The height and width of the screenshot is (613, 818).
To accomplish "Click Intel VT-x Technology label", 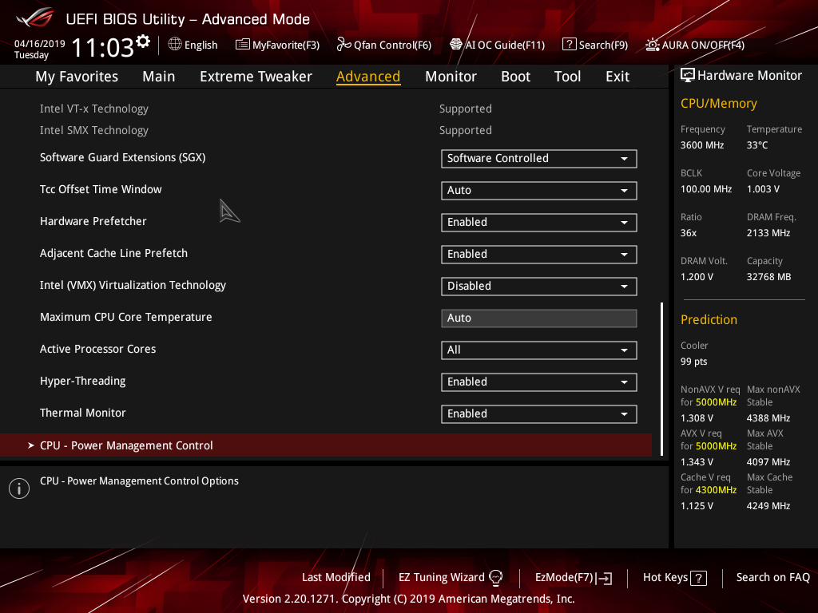I will tap(94, 109).
